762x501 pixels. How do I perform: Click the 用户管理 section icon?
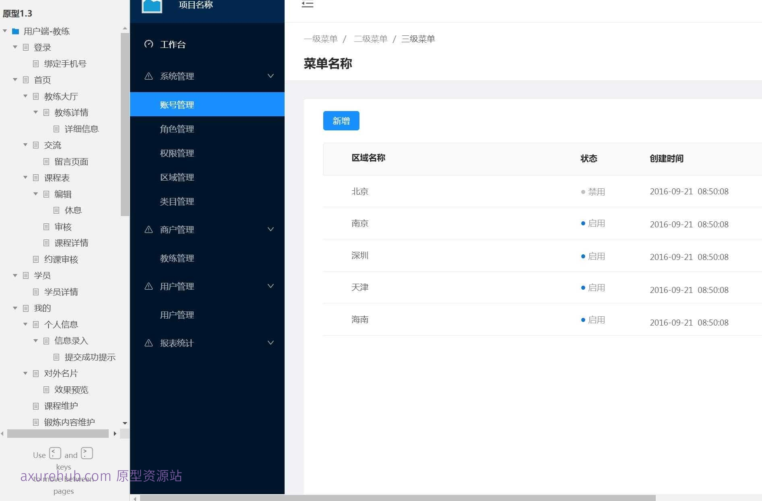pos(149,286)
